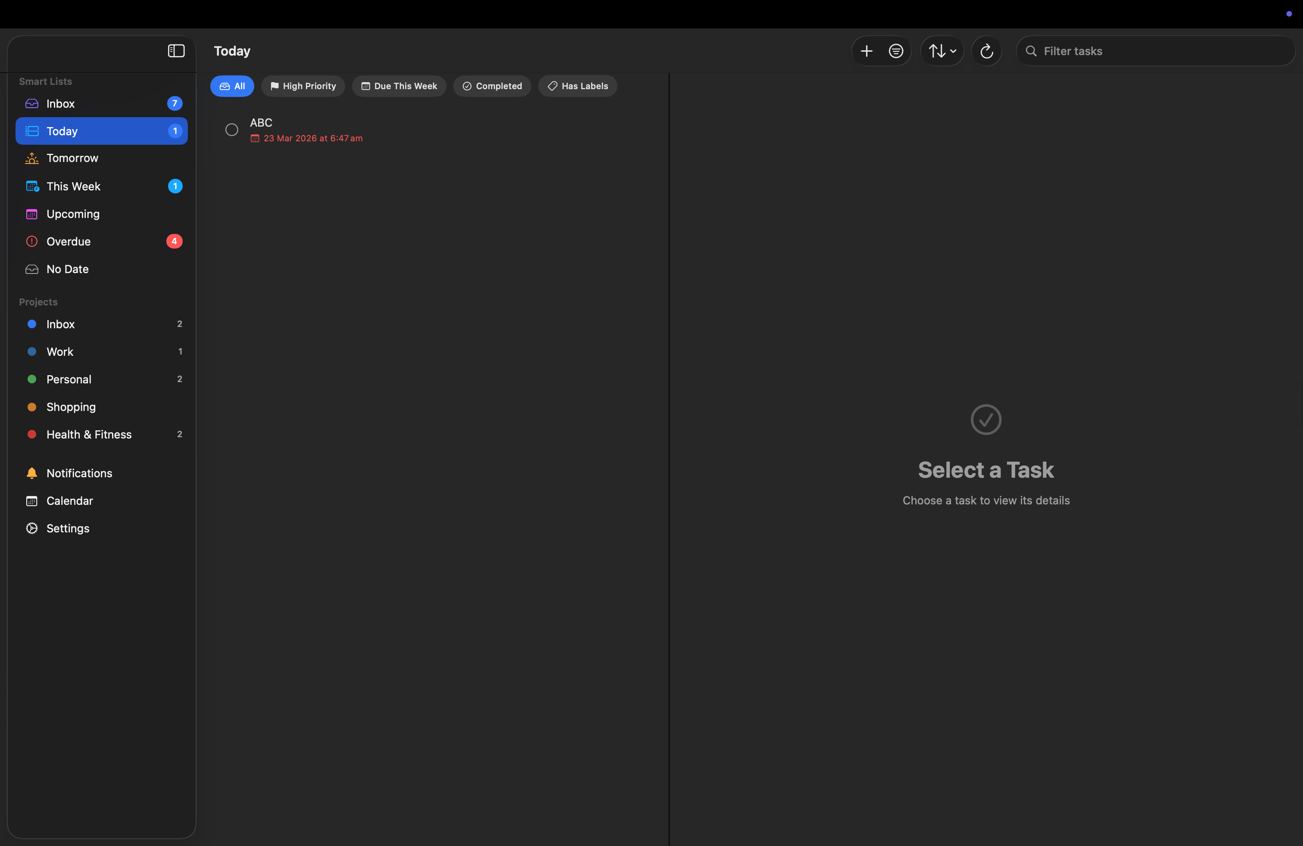Click the Smart Lists section header
1303x846 pixels.
point(45,81)
